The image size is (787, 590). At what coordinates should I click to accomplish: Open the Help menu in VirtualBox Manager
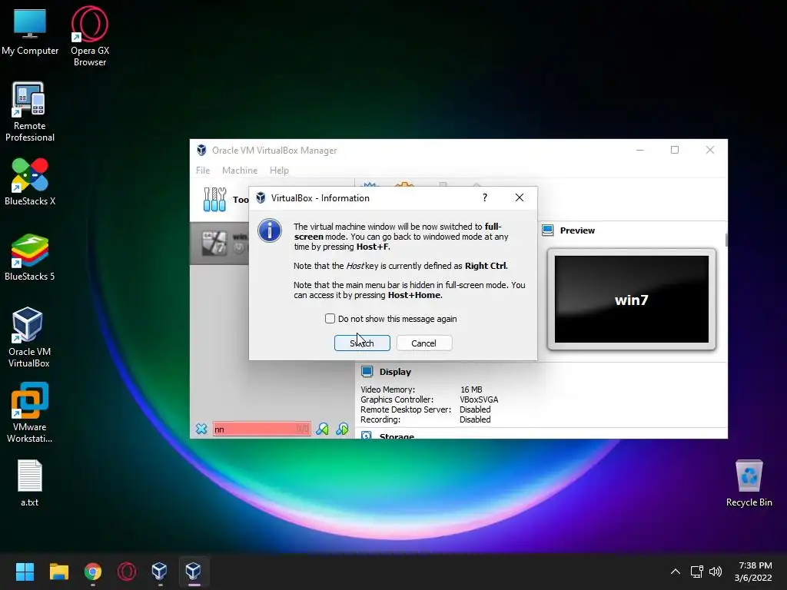(279, 170)
